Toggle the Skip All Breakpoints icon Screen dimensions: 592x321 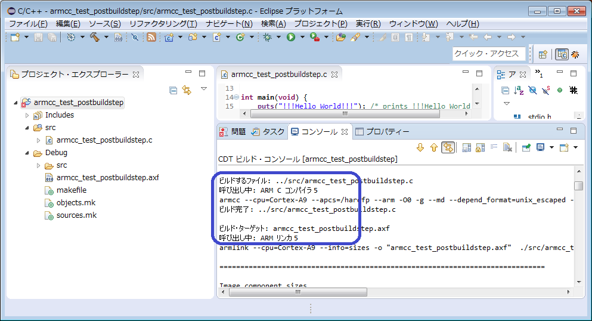tap(135, 37)
